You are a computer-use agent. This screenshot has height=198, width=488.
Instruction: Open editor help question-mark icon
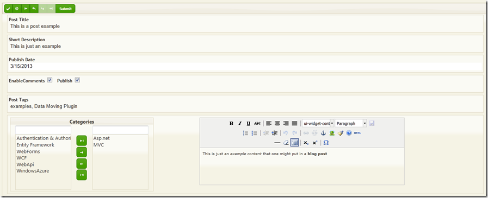click(349, 133)
